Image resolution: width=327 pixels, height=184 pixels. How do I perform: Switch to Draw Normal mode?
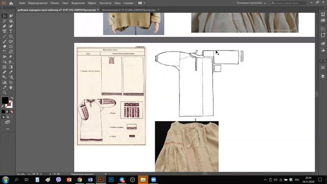[x=3, y=117]
